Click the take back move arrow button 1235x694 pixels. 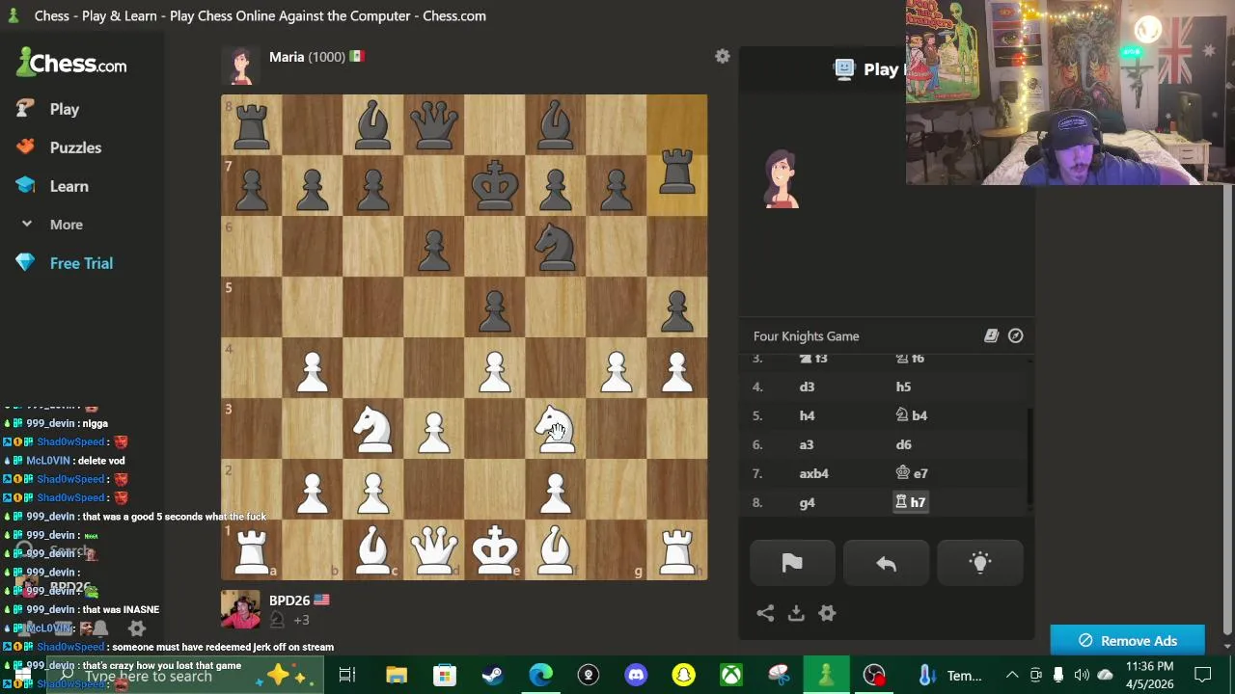tap(886, 563)
